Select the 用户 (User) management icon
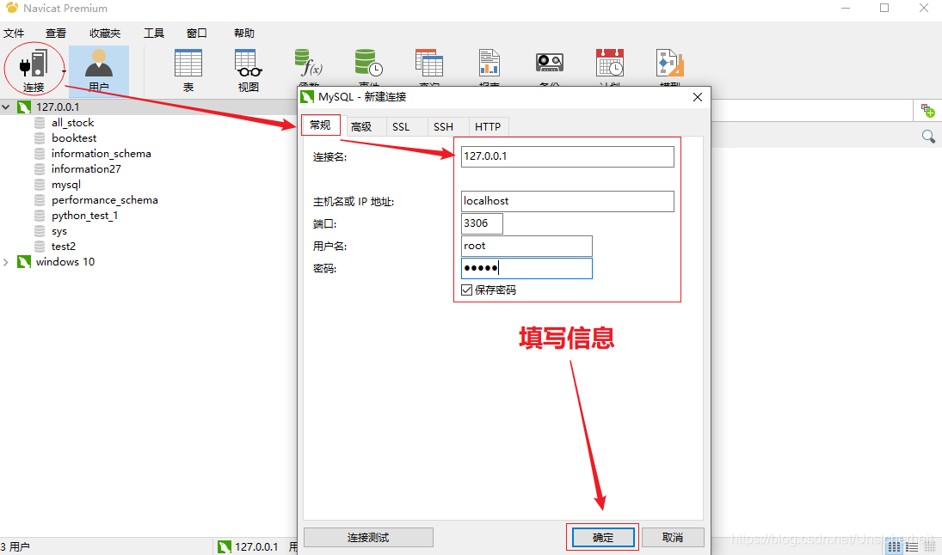 (99, 64)
